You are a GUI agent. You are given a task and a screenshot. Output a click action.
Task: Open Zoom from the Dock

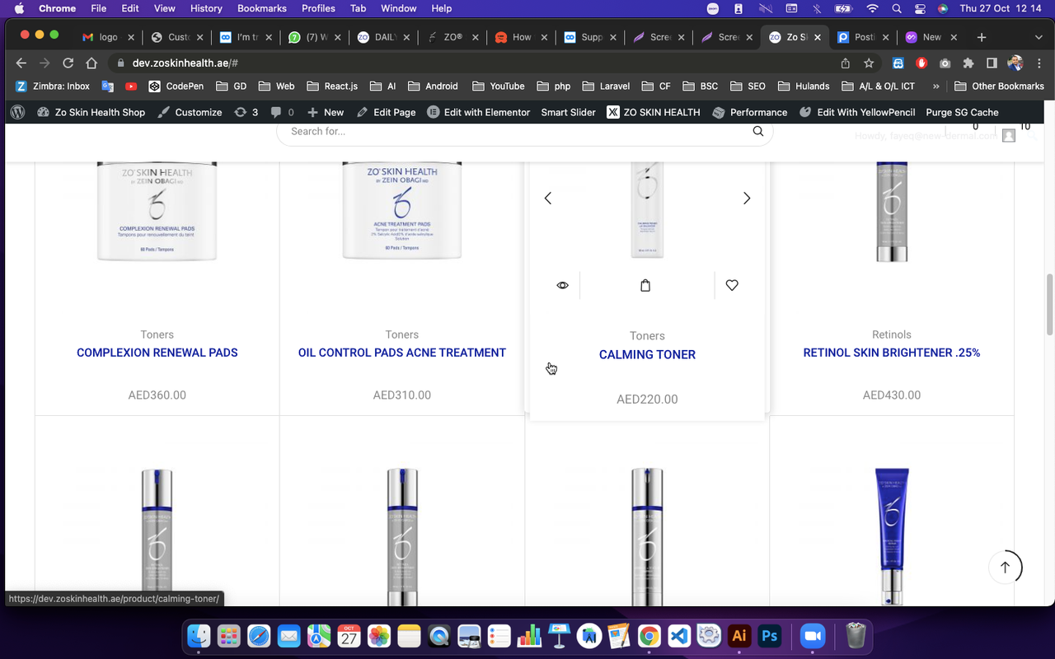pyautogui.click(x=813, y=636)
